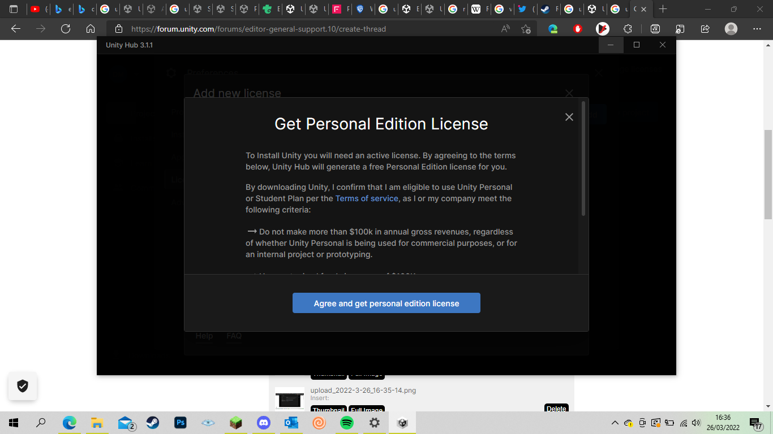
Task: Close the dimmed Add new license panel
Action: tap(569, 93)
